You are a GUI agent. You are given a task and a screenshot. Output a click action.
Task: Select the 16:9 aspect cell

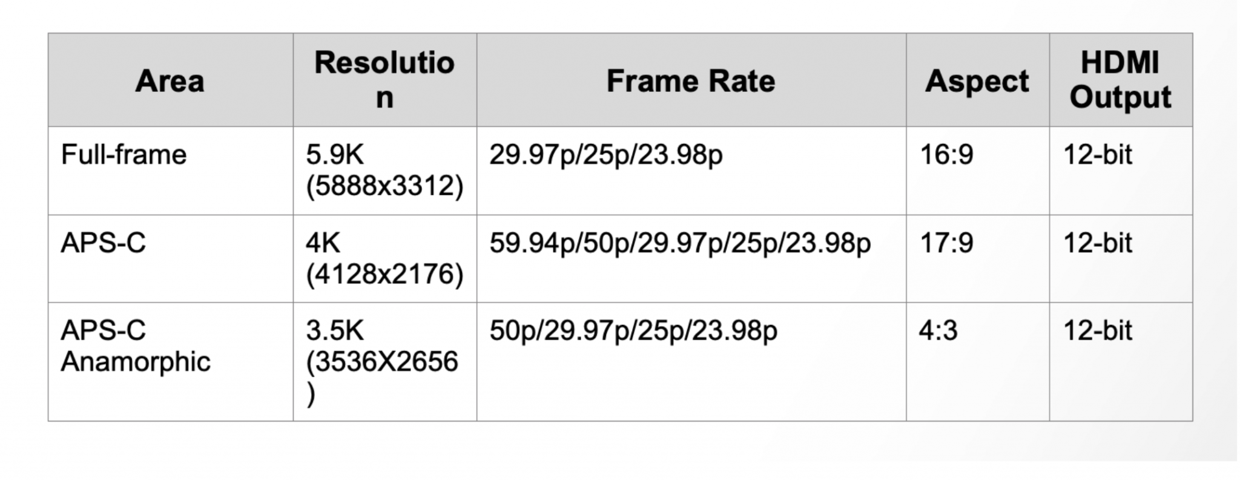[946, 155]
